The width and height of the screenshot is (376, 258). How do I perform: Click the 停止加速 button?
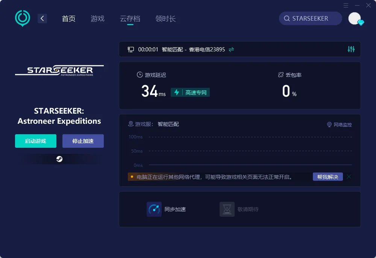tap(83, 141)
